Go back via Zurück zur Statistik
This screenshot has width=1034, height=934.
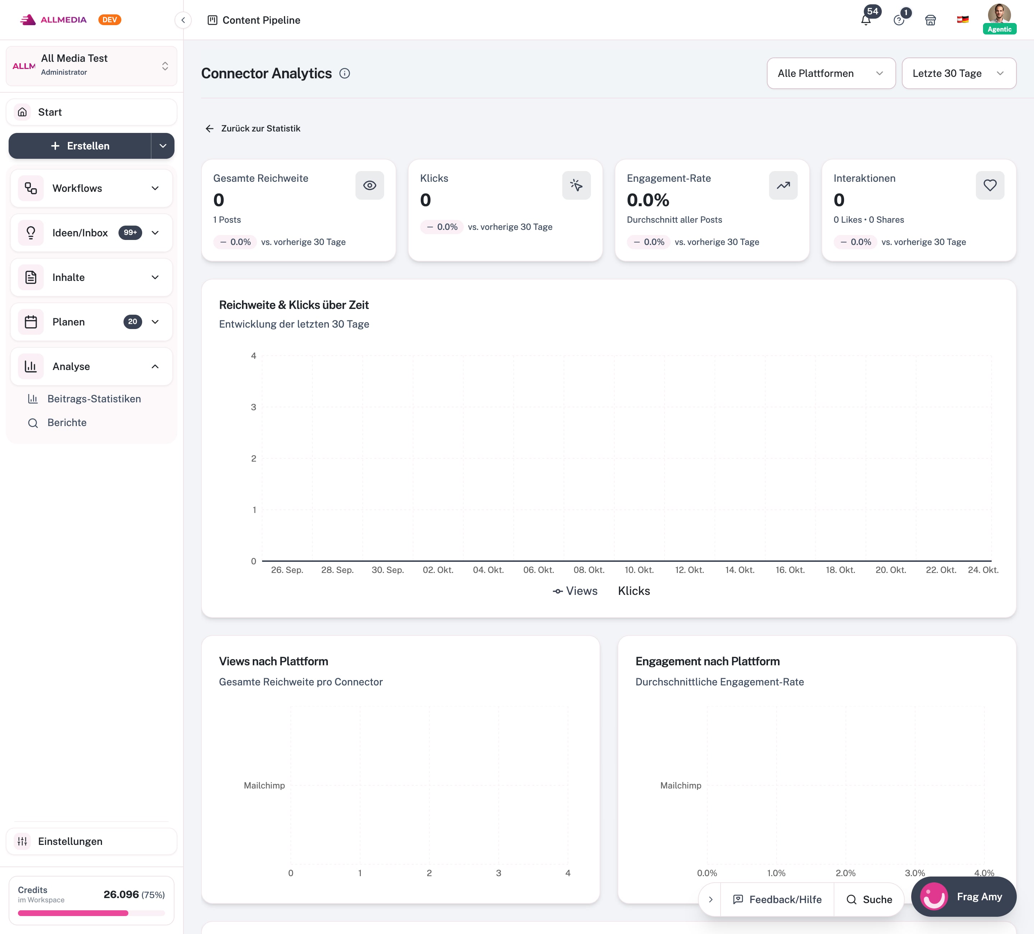252,128
